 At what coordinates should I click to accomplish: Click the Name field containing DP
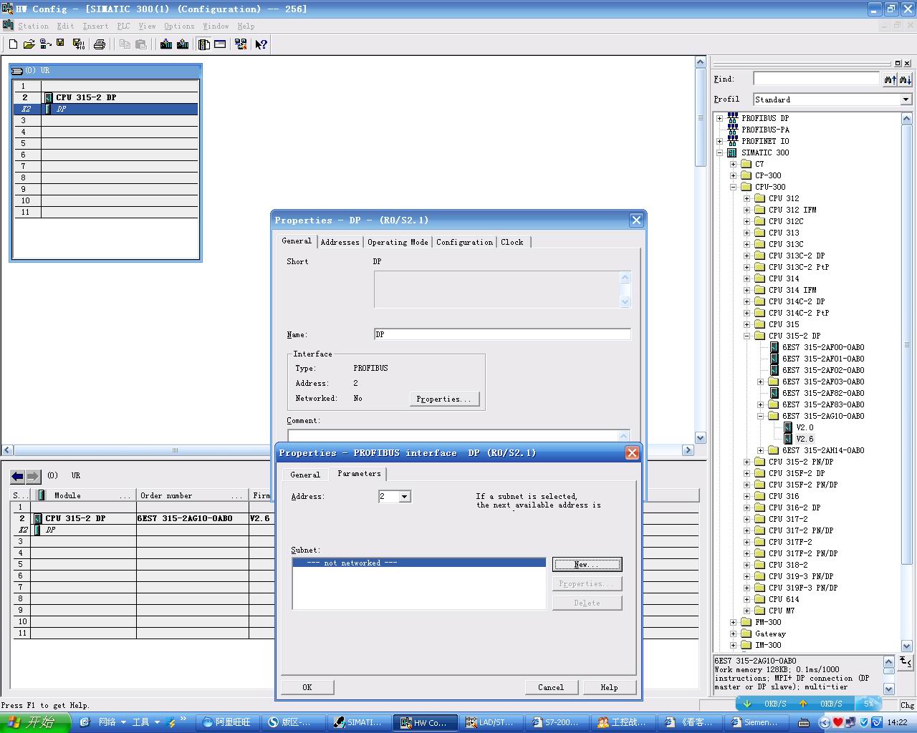point(502,334)
